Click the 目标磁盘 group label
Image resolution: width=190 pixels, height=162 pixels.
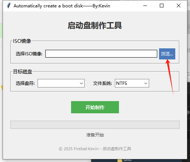tap(22, 72)
